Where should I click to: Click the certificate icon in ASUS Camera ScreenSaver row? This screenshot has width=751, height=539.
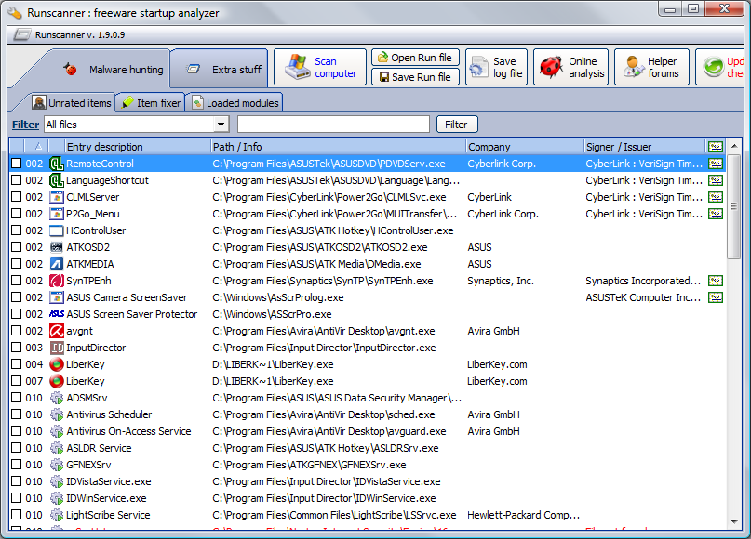[x=716, y=297]
